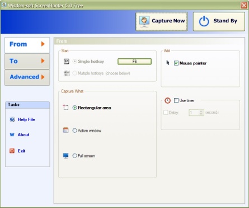Click the single hotkey icon
This screenshot has width=249, height=208.
67,61
